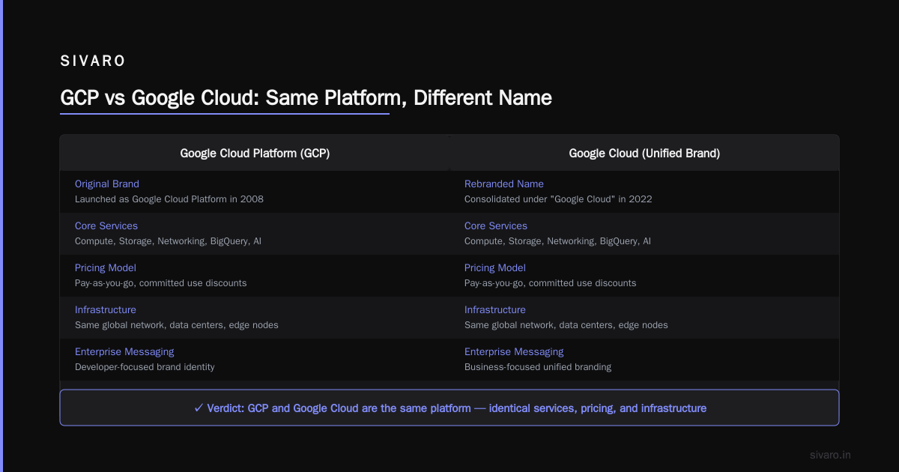Click Infrastructure label in the GCP column

point(106,309)
